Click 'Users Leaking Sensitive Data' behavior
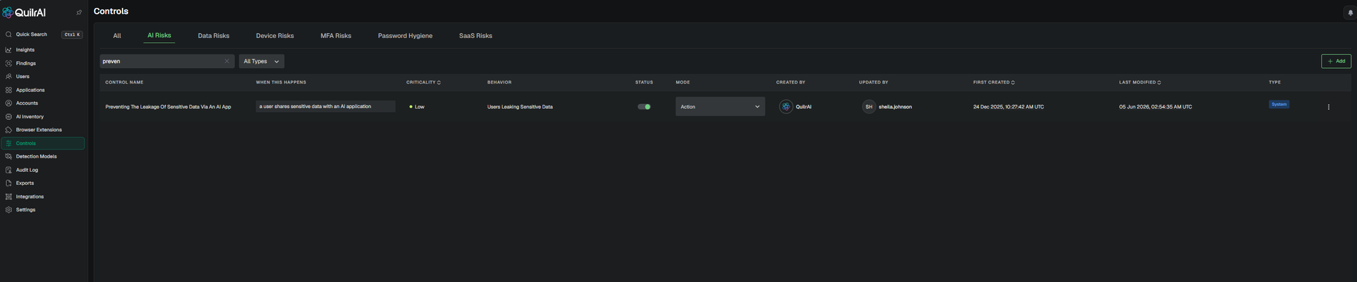The height and width of the screenshot is (282, 1357). coord(520,107)
